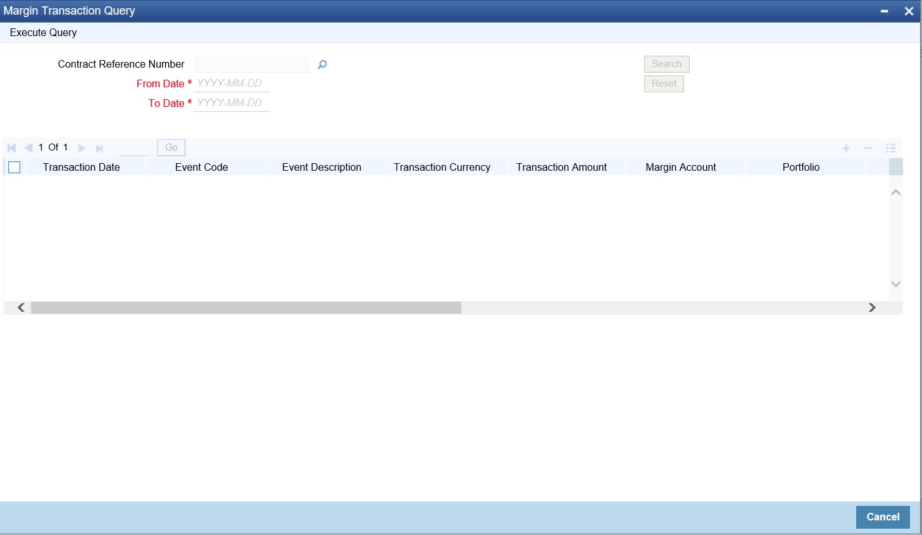Viewport: 922px width, 535px height.
Task: Focus the Contract Reference Number field
Action: 252,64
